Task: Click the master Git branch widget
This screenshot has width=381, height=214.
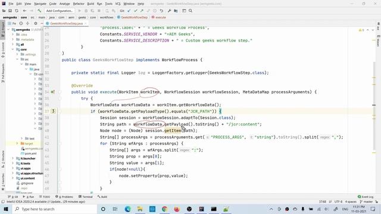Action: click(366, 202)
